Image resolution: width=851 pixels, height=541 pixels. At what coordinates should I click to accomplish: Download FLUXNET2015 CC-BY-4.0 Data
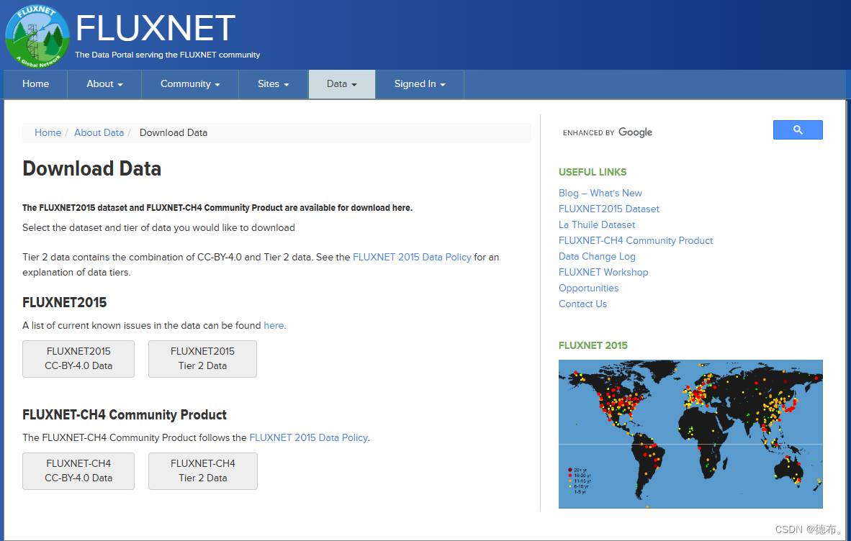(78, 359)
